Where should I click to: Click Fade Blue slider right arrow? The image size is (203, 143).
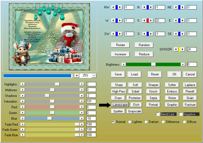click(x=82, y=135)
